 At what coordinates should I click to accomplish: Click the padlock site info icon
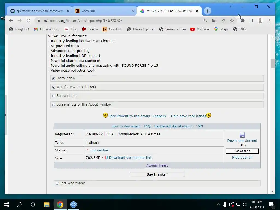coord(39,21)
